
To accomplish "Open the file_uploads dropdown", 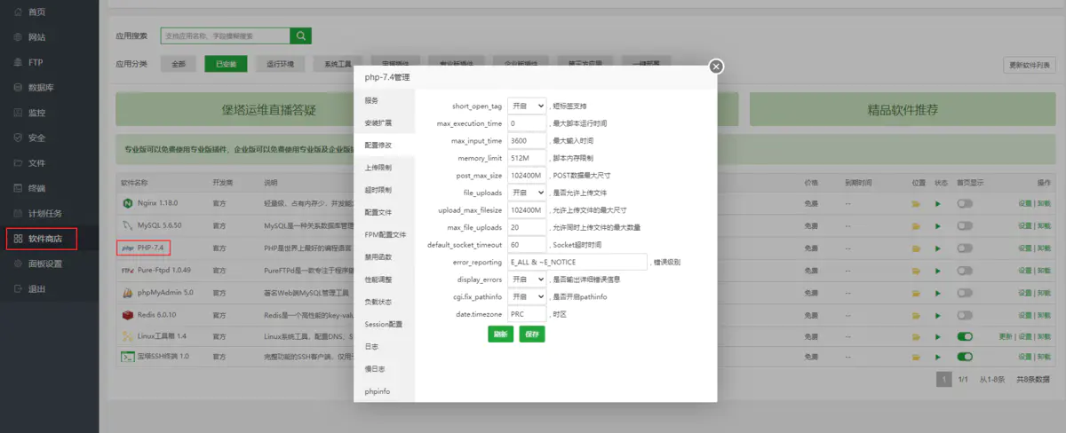I will point(527,193).
